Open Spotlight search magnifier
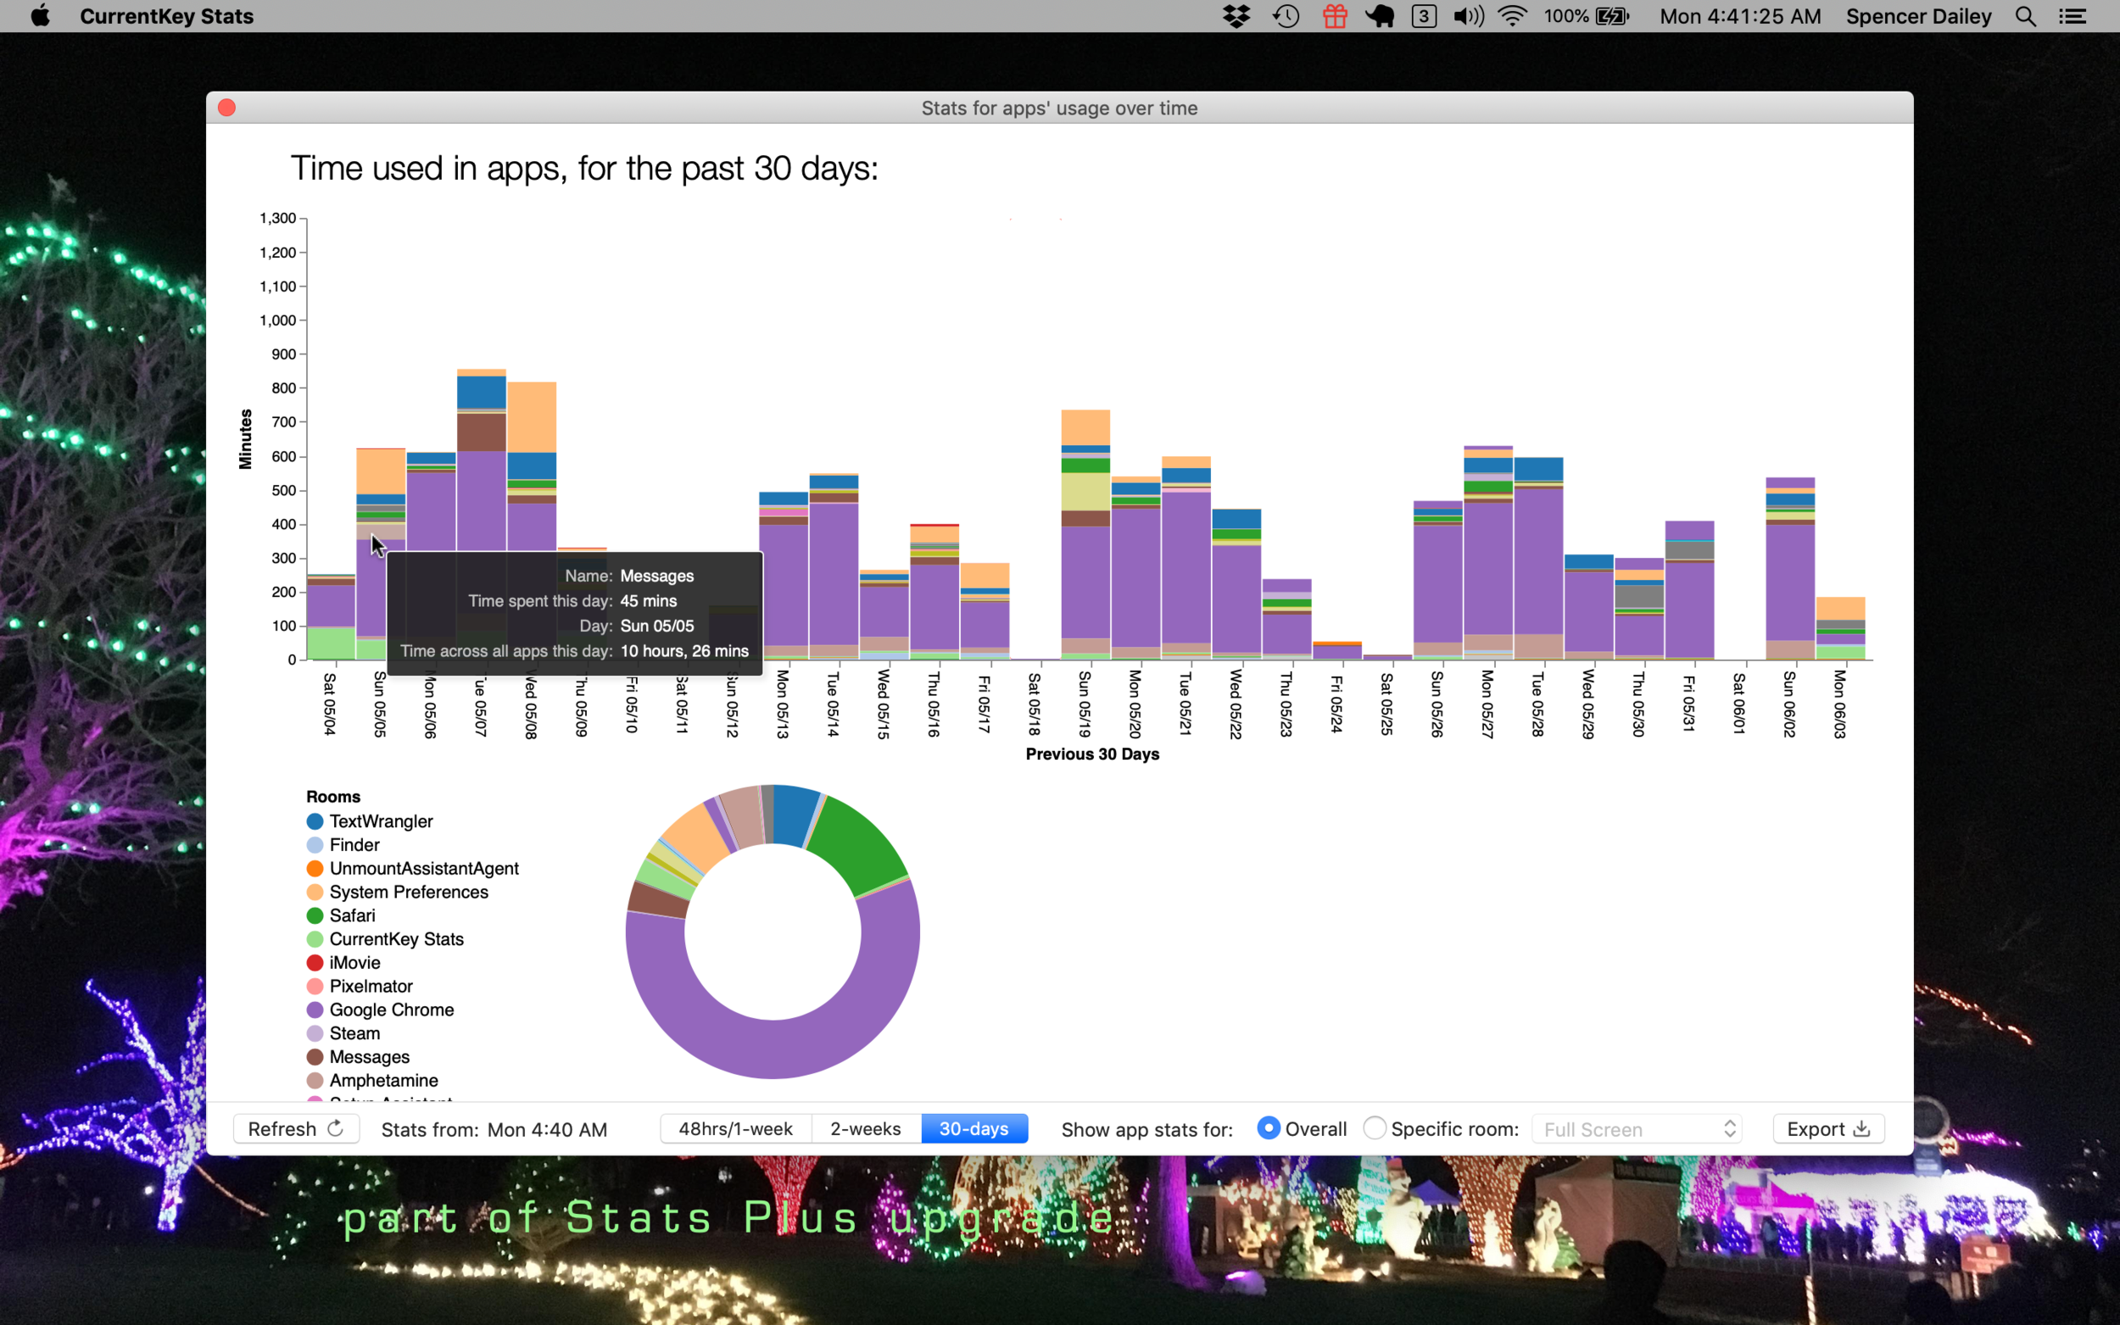The width and height of the screenshot is (2120, 1325). (2025, 16)
